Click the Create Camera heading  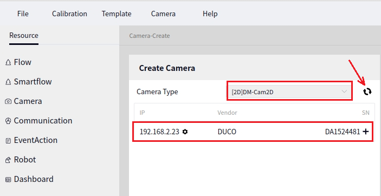tap(167, 68)
